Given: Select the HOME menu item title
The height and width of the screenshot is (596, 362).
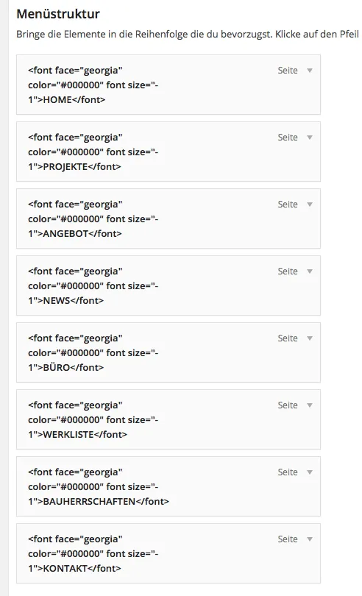Looking at the screenshot, I should click(x=93, y=85).
